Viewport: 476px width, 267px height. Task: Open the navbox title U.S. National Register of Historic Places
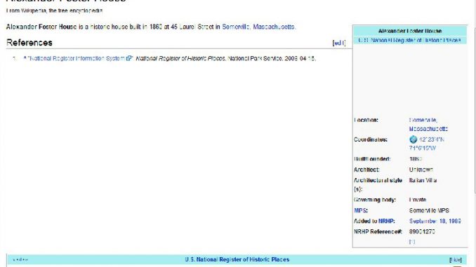coord(237,259)
